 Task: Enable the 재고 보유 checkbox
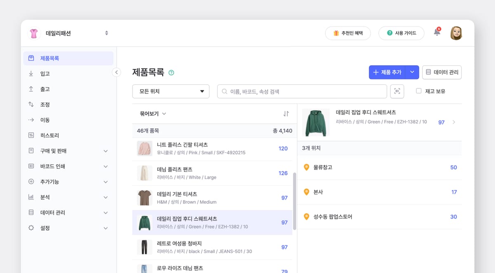tap(419, 91)
